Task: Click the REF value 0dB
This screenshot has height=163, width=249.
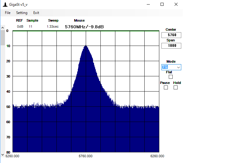Action: coord(20,27)
